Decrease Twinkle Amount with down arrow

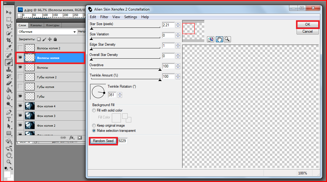pyautogui.click(x=178, y=78)
